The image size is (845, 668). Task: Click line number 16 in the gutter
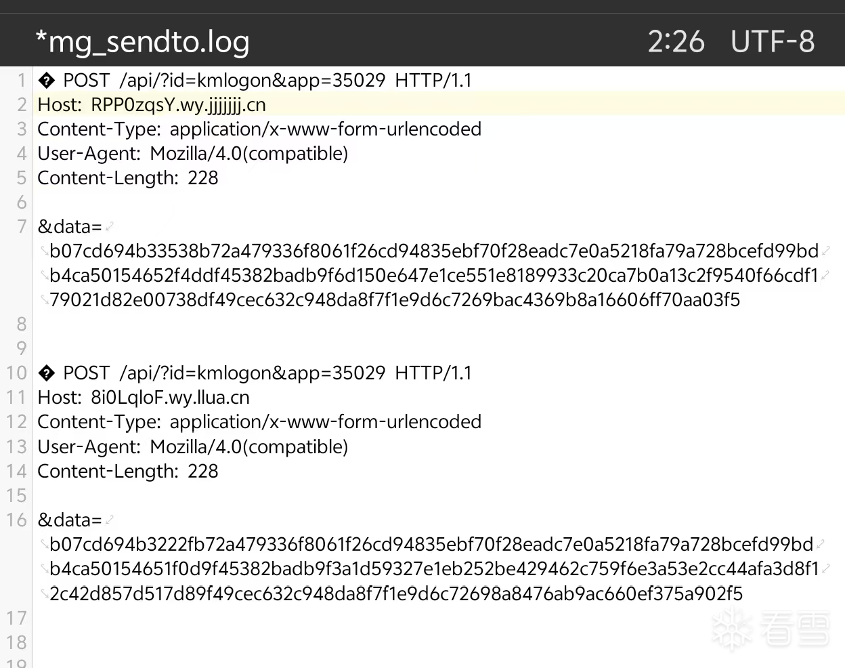pyautogui.click(x=16, y=520)
